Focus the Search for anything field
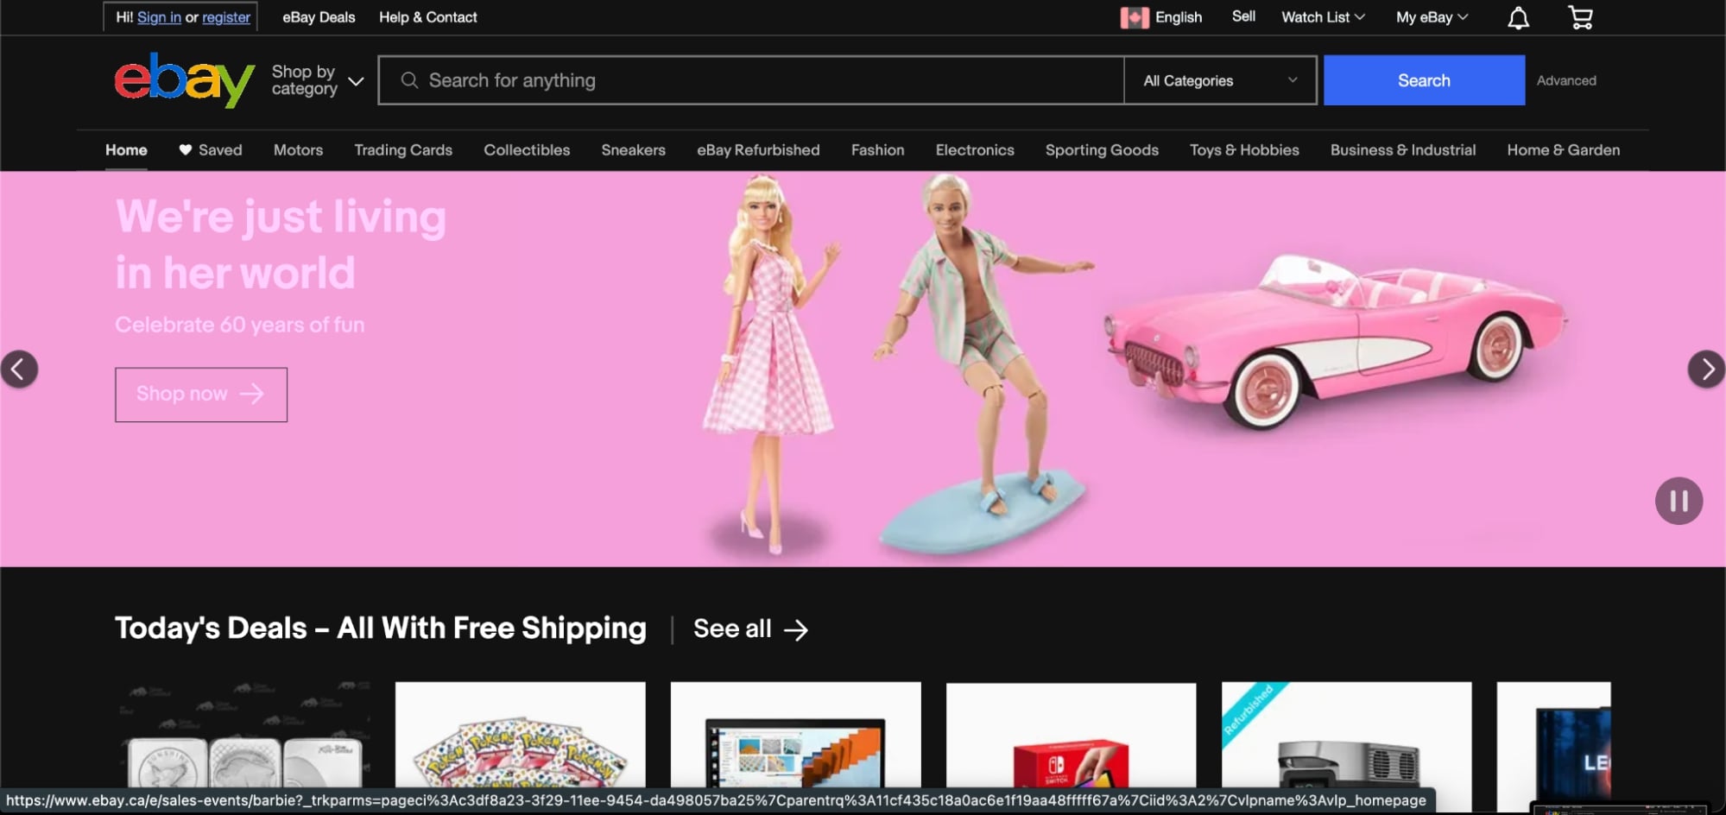1726x815 pixels. (x=751, y=80)
